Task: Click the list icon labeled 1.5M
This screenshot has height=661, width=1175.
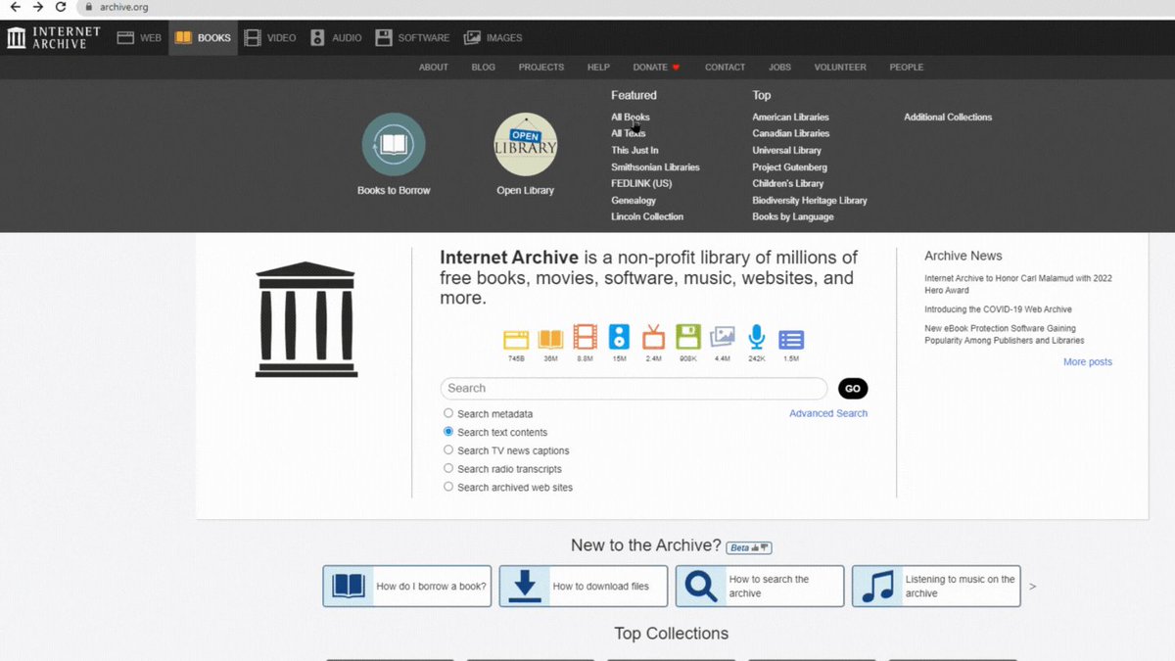Action: click(791, 340)
